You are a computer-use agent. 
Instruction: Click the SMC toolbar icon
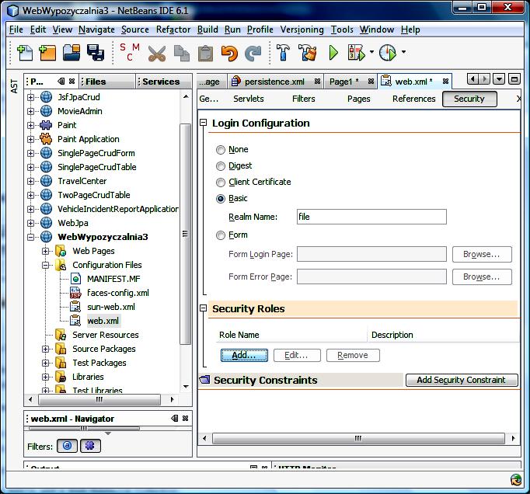(130, 52)
